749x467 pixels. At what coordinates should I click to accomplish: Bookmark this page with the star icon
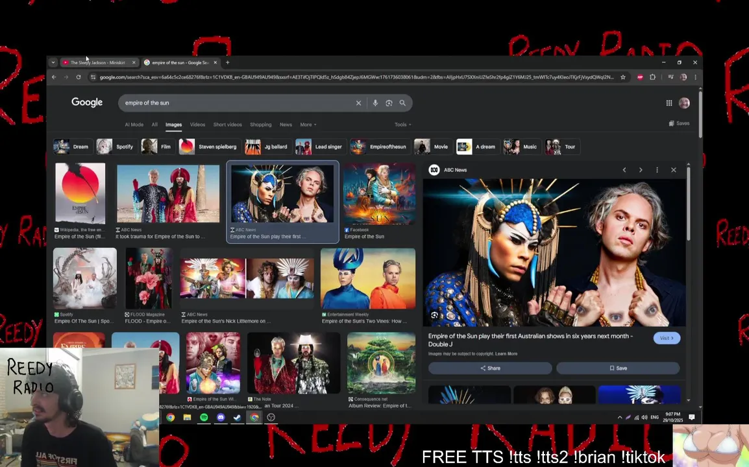pos(623,77)
